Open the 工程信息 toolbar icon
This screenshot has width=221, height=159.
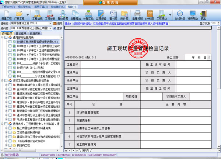coord(37,15)
